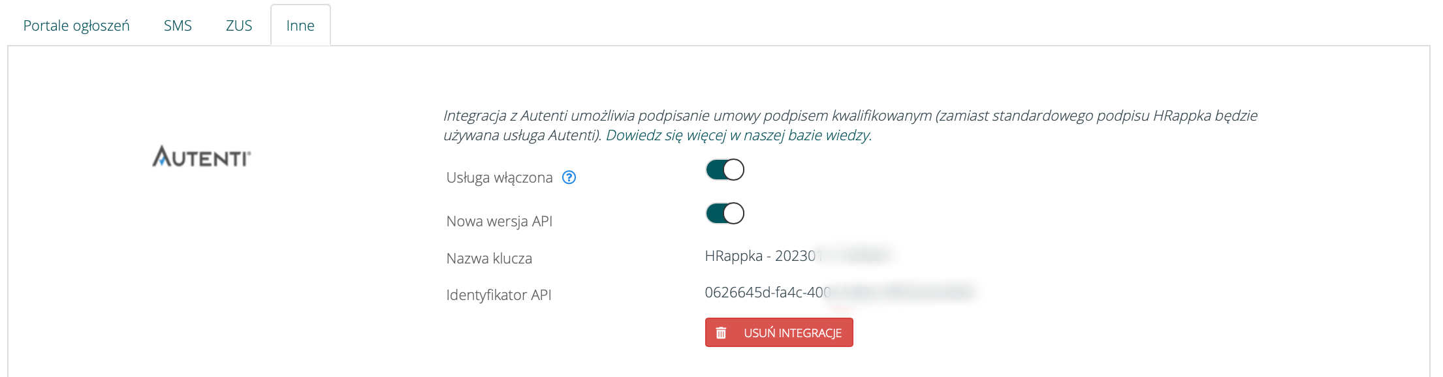The image size is (1443, 377).
Task: Open the Dowiedz się więcej knowledge base link
Action: click(x=738, y=135)
